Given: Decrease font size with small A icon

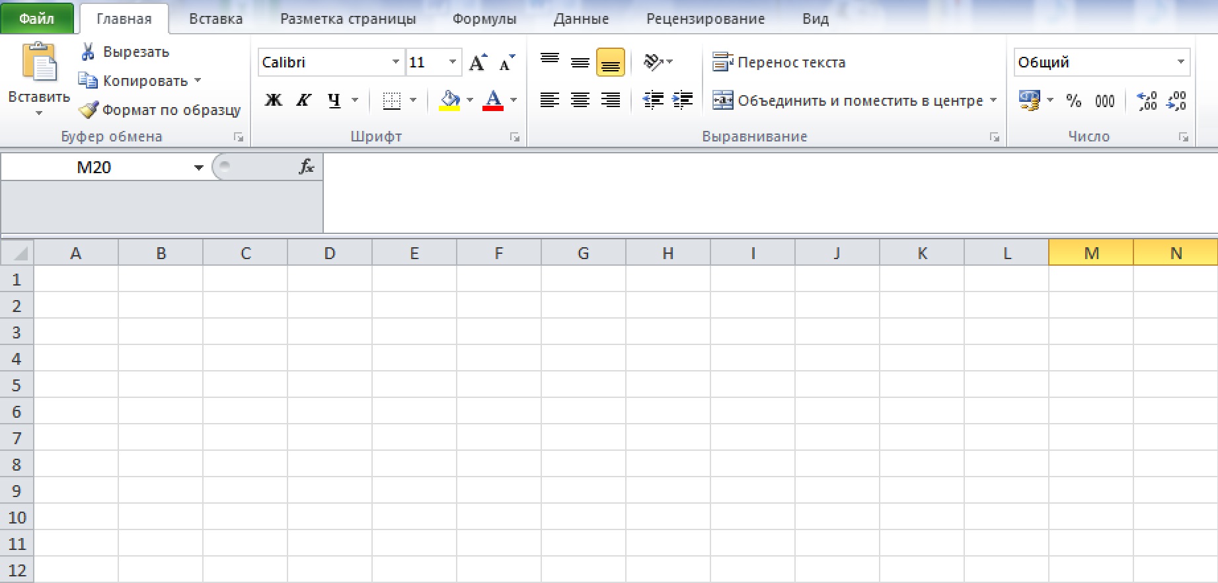Looking at the screenshot, I should click(507, 62).
